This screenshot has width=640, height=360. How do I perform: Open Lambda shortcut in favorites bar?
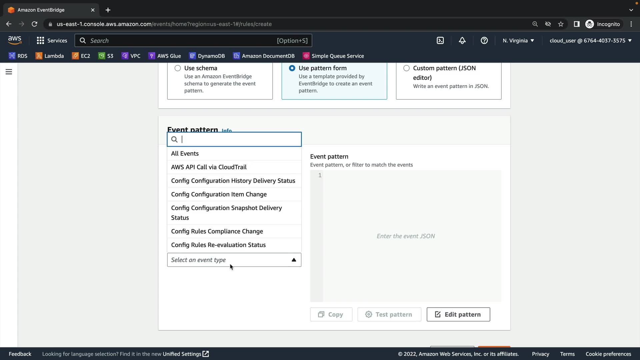(x=50, y=56)
